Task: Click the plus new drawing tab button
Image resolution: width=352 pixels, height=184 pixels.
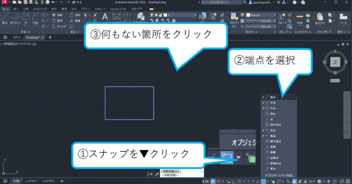Action: [50, 37]
